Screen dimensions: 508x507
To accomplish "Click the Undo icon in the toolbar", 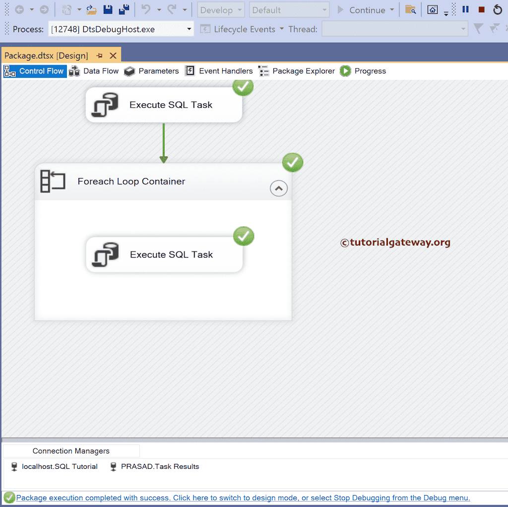I will coord(147,9).
